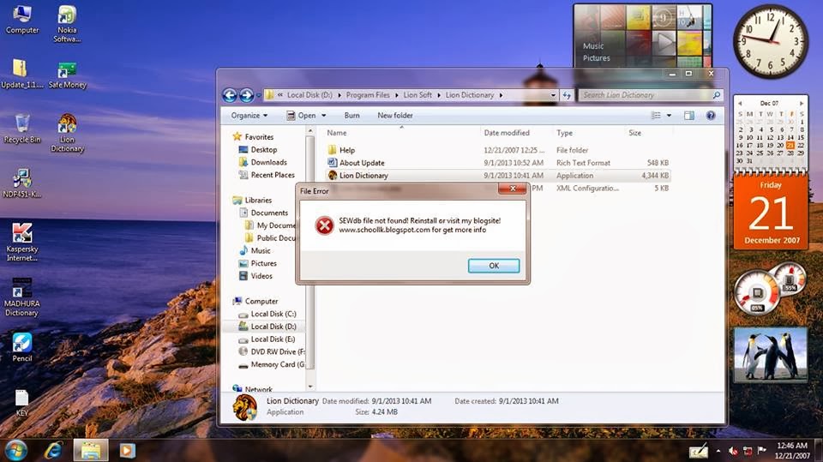This screenshot has width=823, height=462.
Task: Select Computer in navigation pane
Action: point(261,301)
